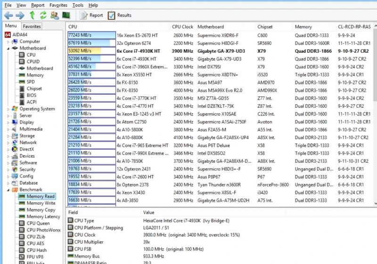
Task: Expand the Network tree node
Action: 8,143
